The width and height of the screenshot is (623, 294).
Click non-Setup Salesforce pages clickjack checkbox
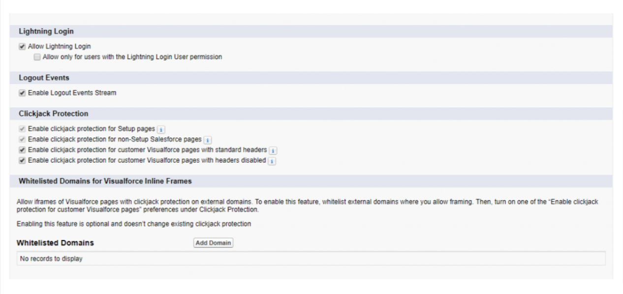tap(22, 140)
